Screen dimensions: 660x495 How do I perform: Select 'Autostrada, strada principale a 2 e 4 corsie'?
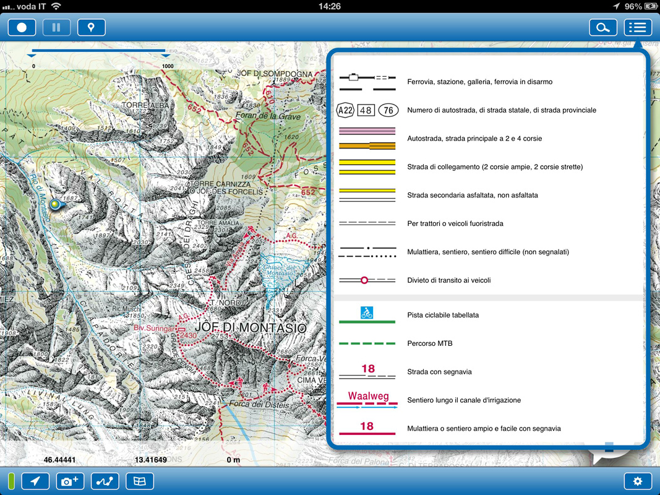click(474, 139)
